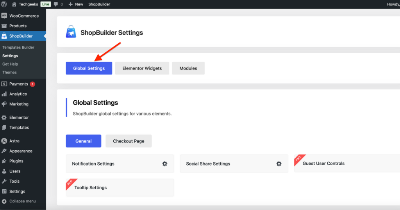
Task: Open Social Share Settings gear icon
Action: coord(279,164)
